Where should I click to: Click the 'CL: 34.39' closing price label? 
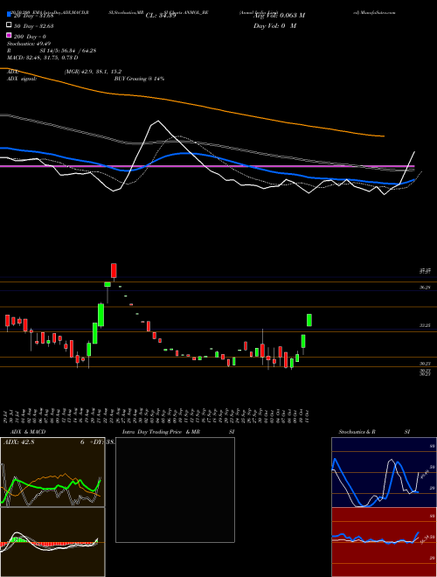pos(161,16)
